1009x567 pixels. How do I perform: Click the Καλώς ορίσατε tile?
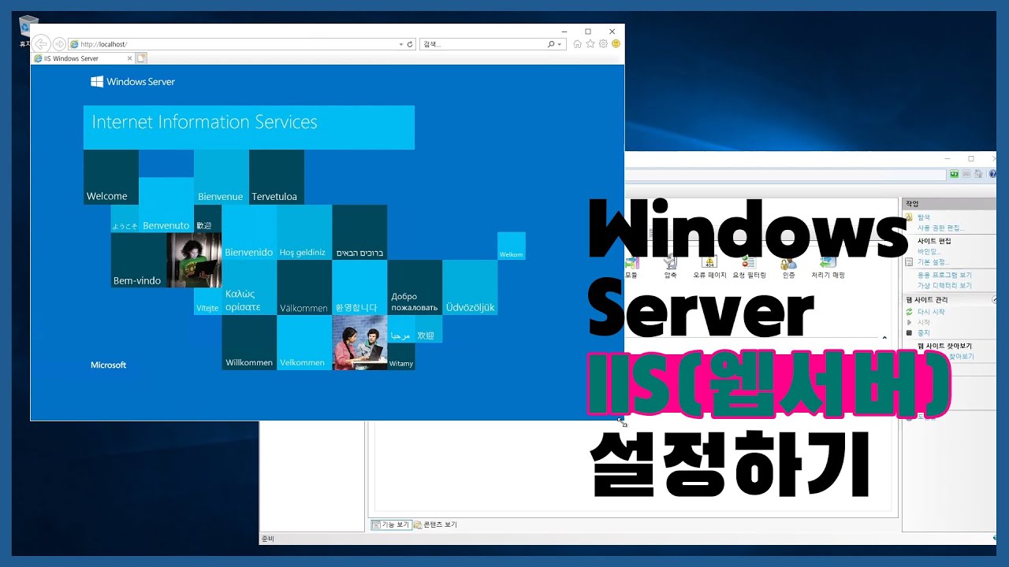coord(249,287)
